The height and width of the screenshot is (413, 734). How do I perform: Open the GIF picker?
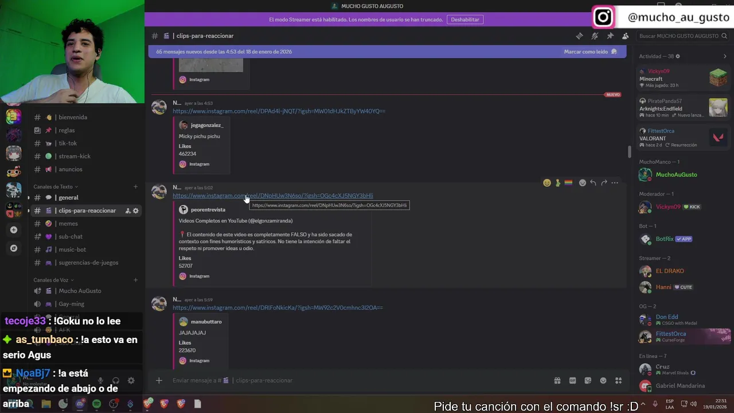(572, 380)
